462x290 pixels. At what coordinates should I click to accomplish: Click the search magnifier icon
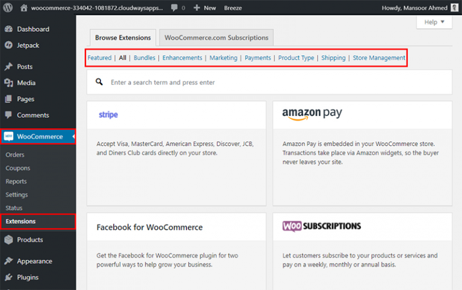[99, 82]
